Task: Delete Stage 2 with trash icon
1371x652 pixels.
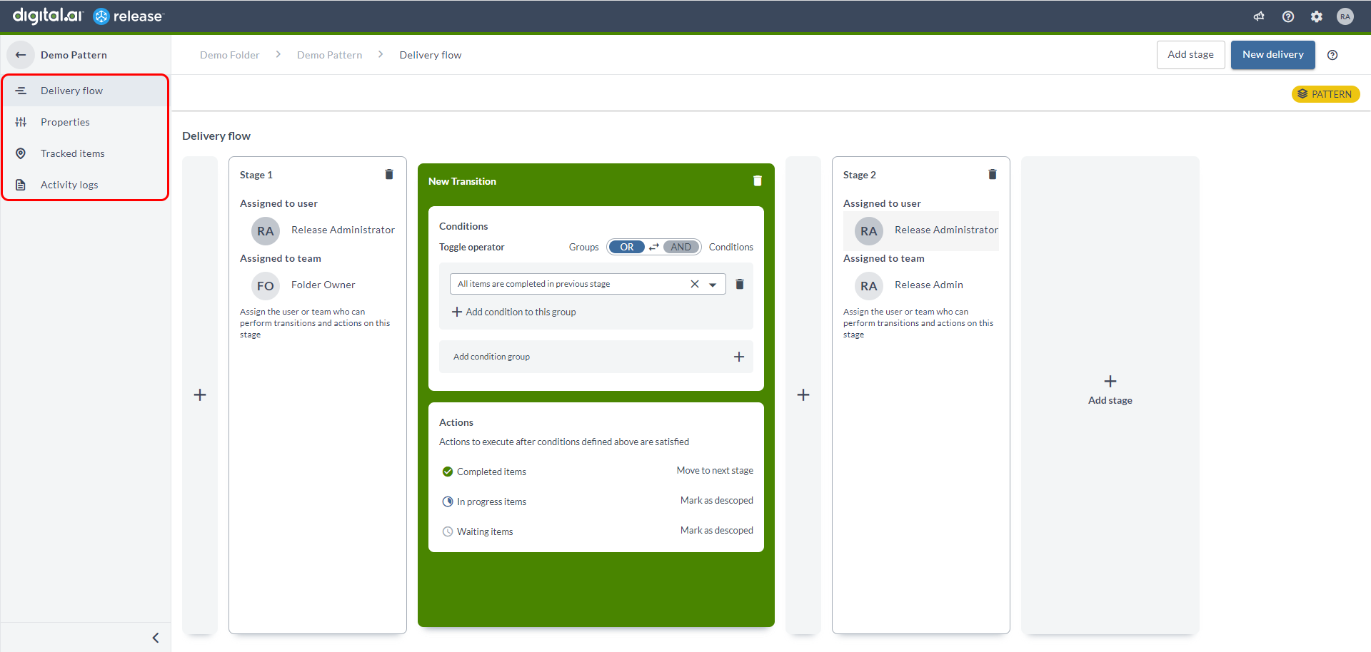Action: (993, 175)
